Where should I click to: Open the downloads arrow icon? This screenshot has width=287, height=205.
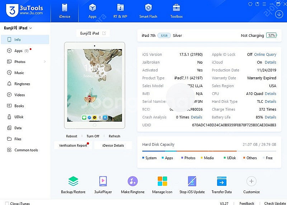click(279, 14)
